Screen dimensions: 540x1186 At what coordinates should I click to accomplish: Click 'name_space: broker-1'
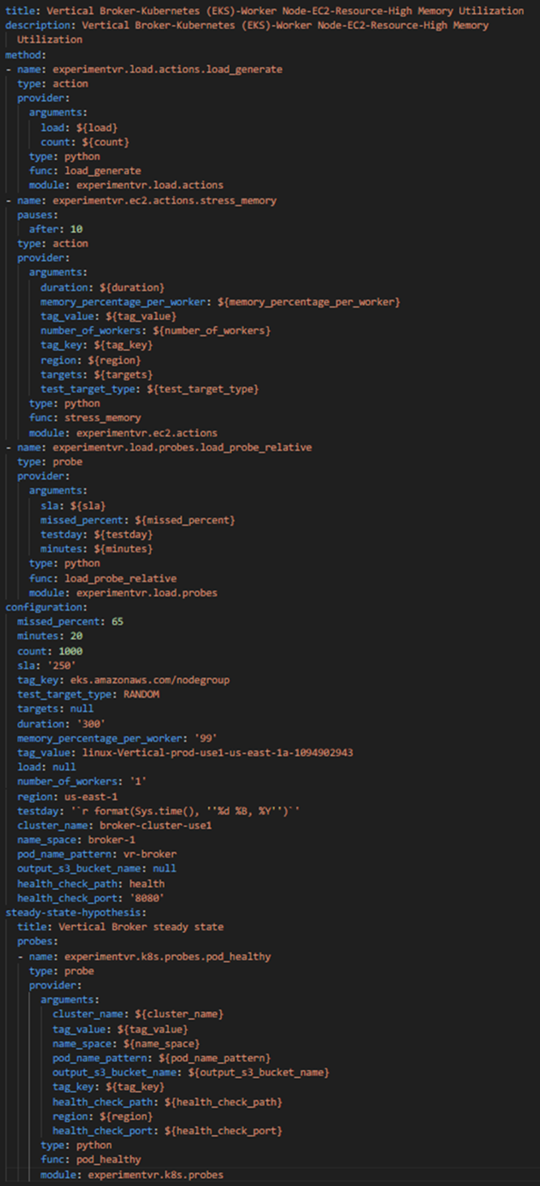76,839
